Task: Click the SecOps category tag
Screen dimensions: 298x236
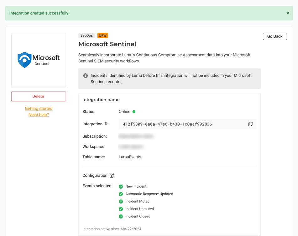Action: pyautogui.click(x=86, y=36)
